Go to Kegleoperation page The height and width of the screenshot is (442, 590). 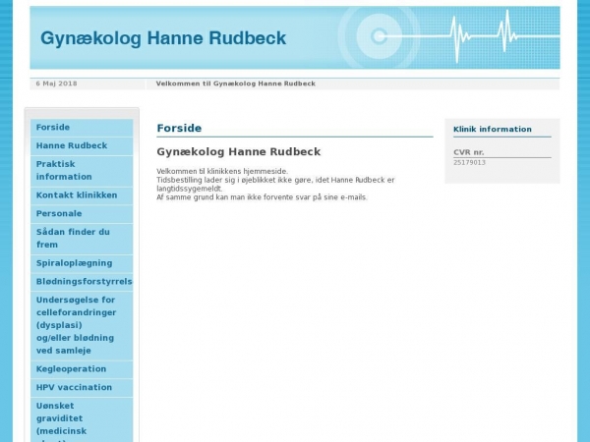point(82,369)
